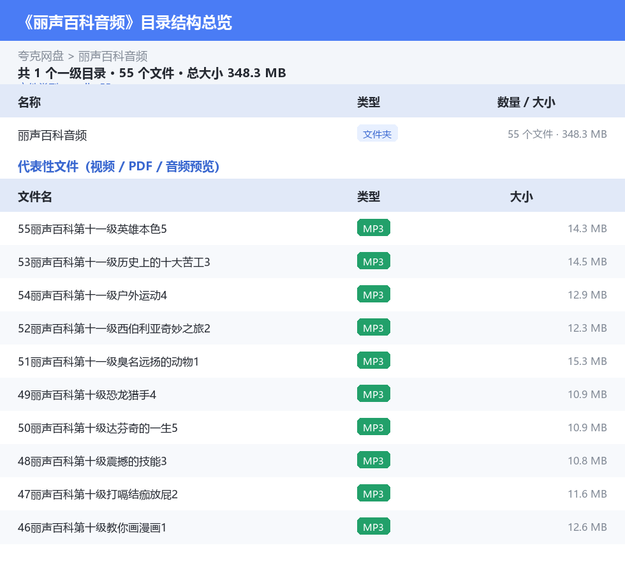Click the 夸克网盘 breadcrumb text
Viewport: 625px width, 564px height.
pos(41,56)
